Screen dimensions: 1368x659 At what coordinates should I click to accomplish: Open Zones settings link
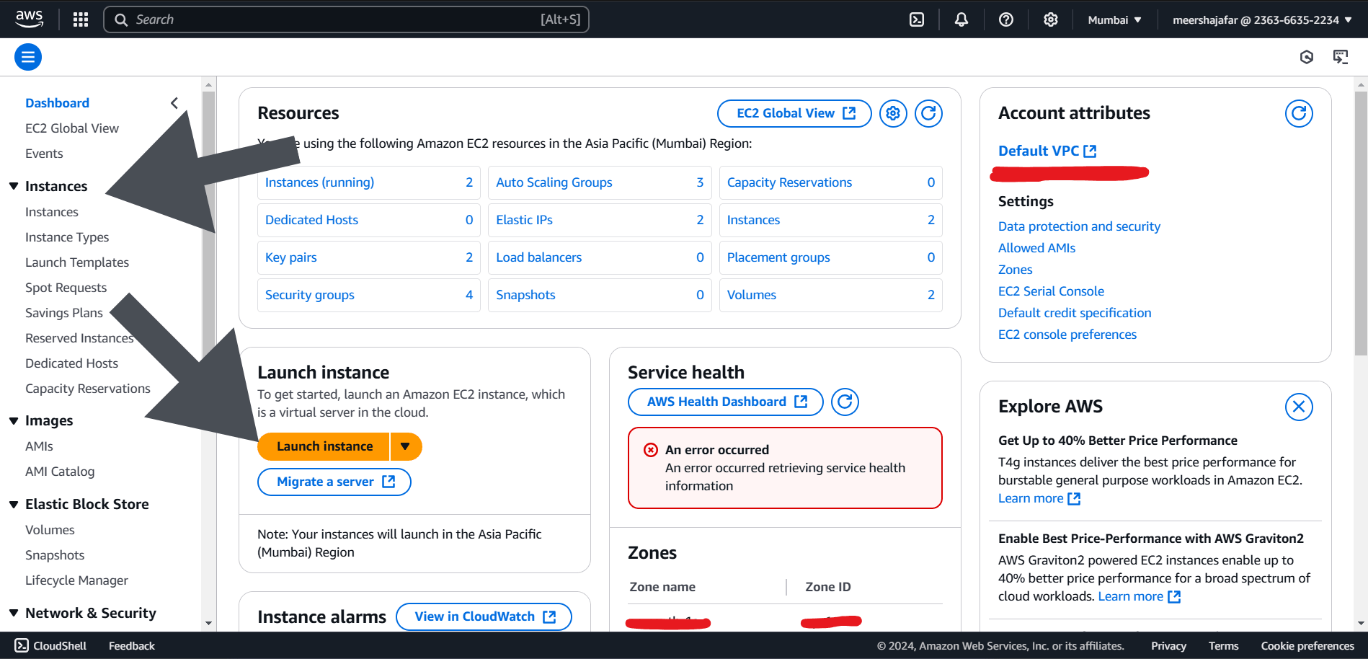(x=1015, y=270)
